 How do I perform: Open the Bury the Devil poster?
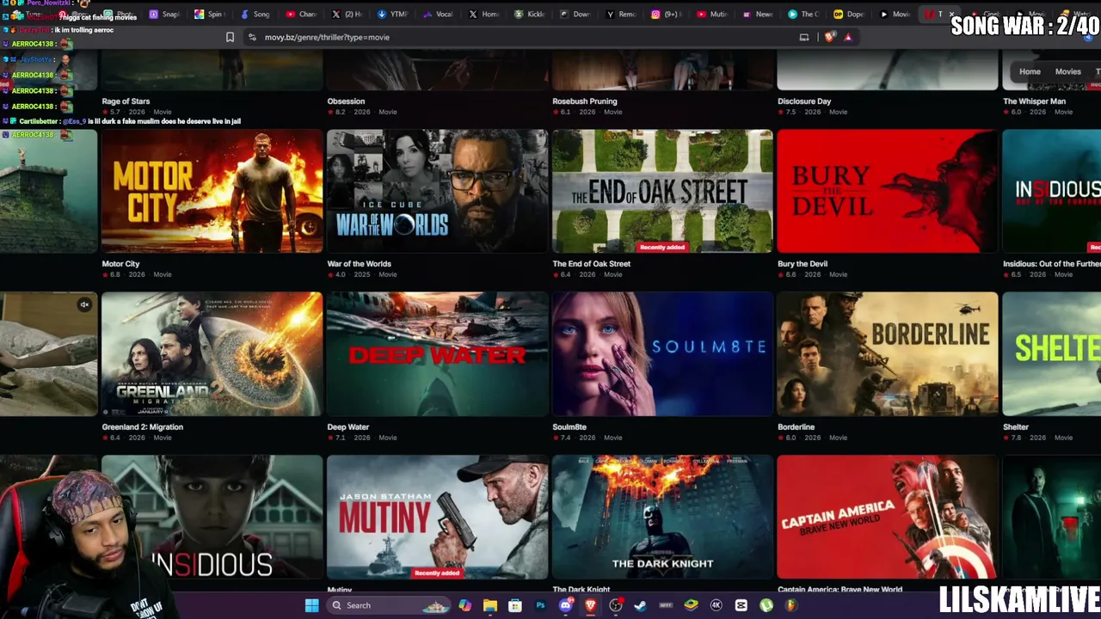888,191
